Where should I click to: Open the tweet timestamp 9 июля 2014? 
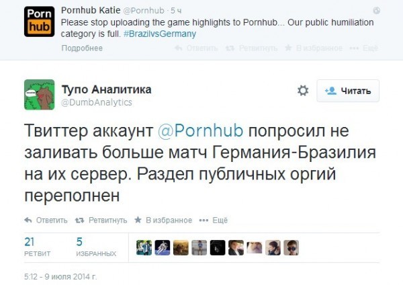point(60,277)
